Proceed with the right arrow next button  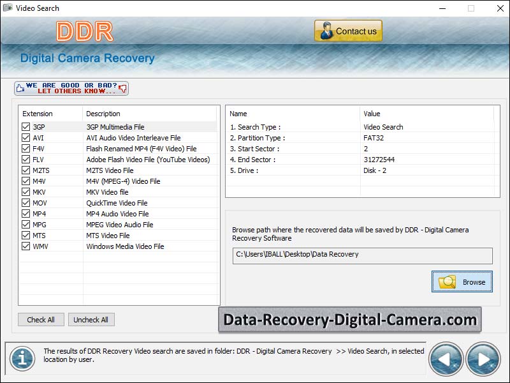tap(483, 359)
